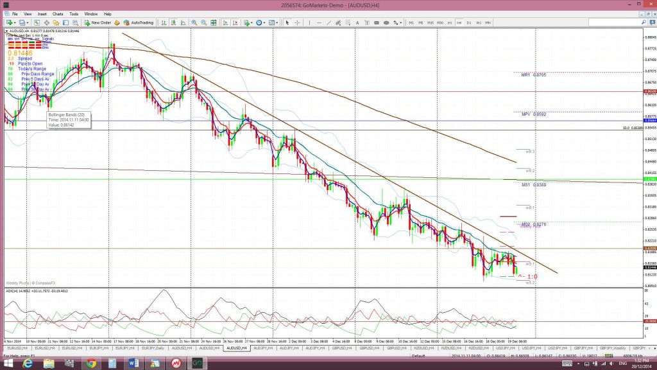This screenshot has width=657, height=370.
Task: Click the Tile Windows icon
Action: point(214,22)
